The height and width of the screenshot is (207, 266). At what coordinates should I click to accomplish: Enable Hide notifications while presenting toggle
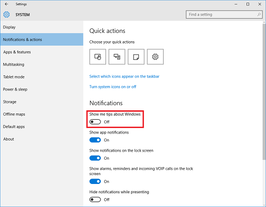[95, 199]
